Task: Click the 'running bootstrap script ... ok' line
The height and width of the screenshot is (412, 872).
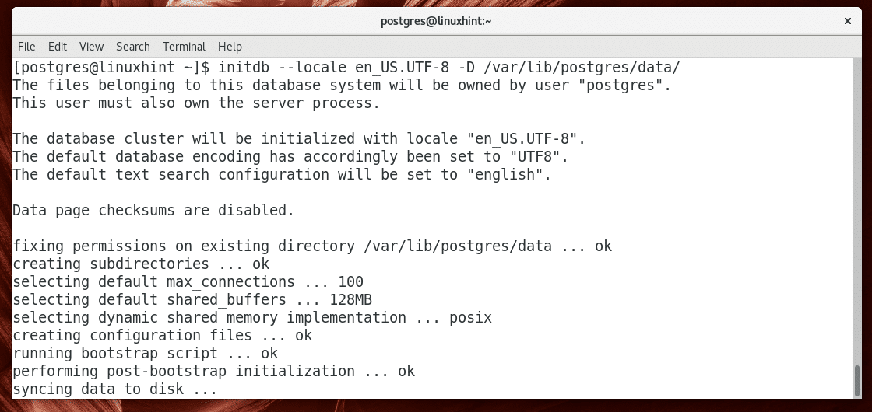Action: 145,354
